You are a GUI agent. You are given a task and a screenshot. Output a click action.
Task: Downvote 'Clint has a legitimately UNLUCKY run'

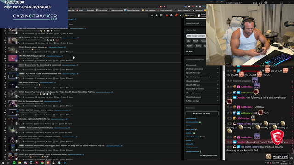[x=5, y=123]
